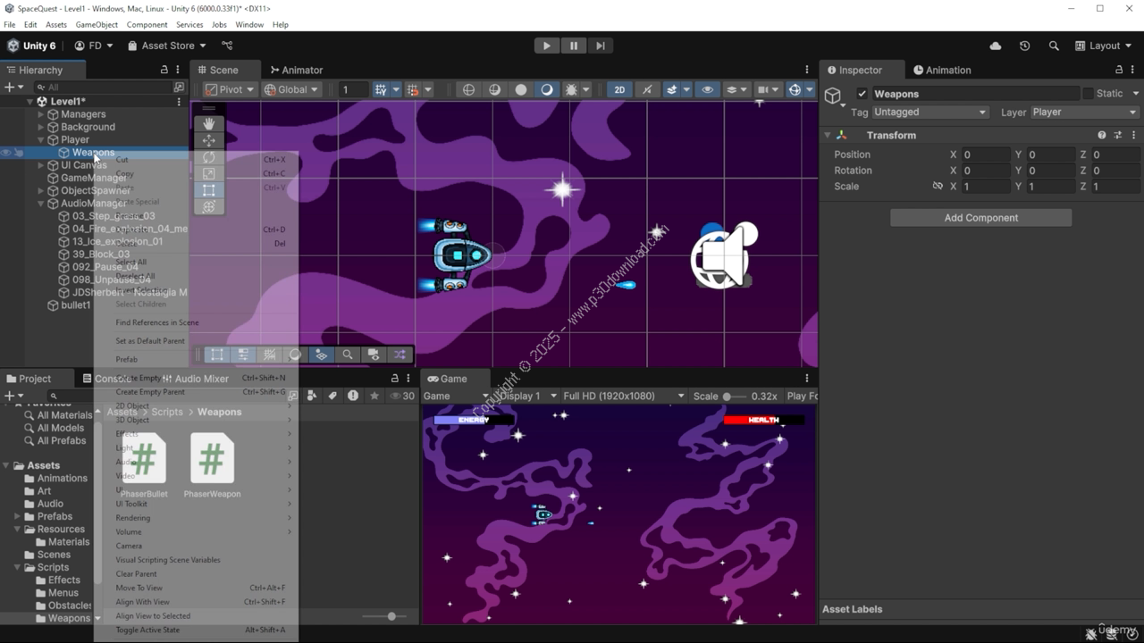Open the Scene view three-dot options menu

pos(807,70)
